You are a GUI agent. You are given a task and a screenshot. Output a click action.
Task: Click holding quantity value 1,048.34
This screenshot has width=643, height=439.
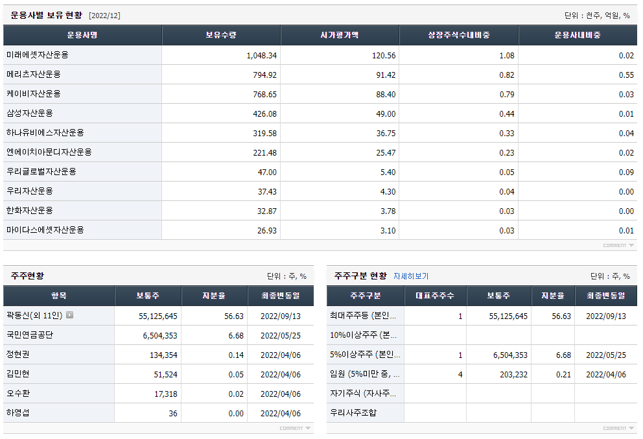[x=262, y=55]
